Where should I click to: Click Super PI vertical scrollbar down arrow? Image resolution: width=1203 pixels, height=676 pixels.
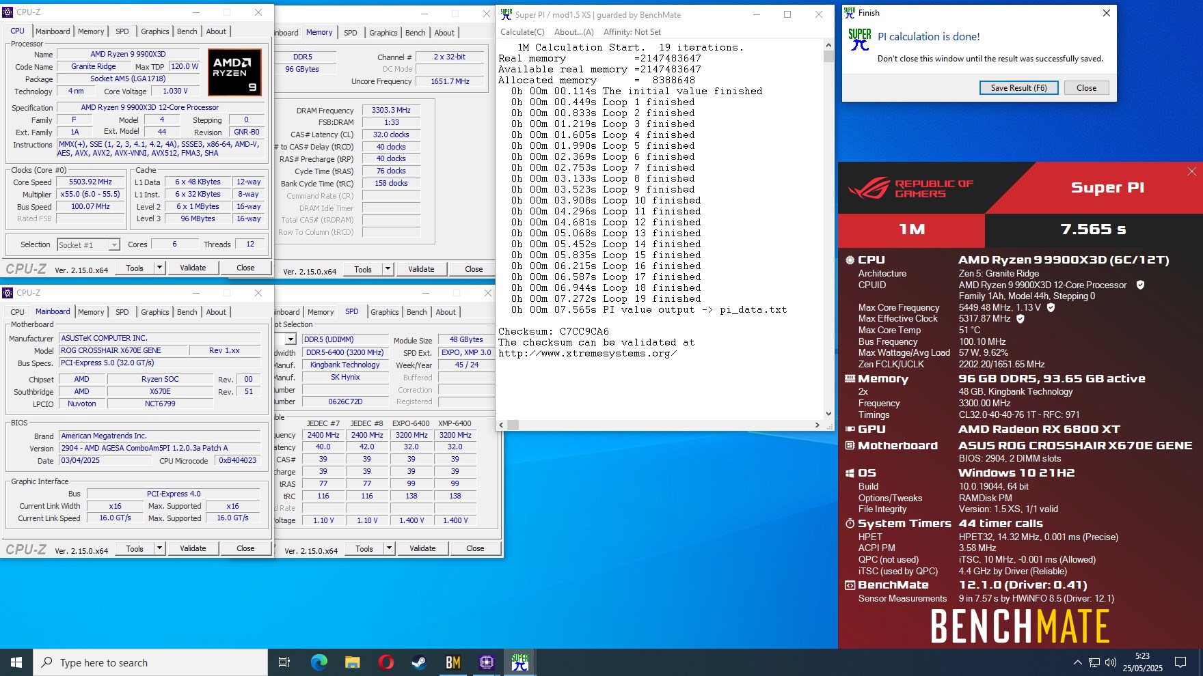coord(828,413)
